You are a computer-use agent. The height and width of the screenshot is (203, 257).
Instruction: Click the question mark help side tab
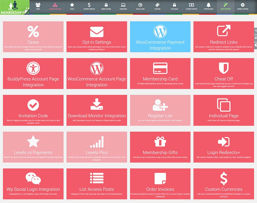pyautogui.click(x=256, y=45)
